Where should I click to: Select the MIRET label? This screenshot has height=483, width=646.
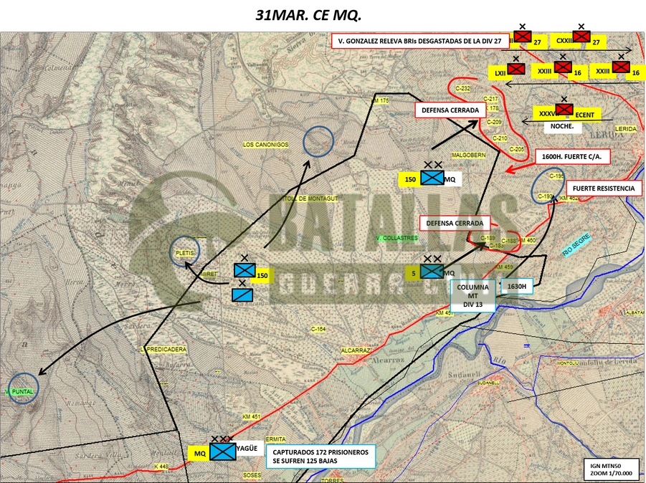(x=209, y=274)
